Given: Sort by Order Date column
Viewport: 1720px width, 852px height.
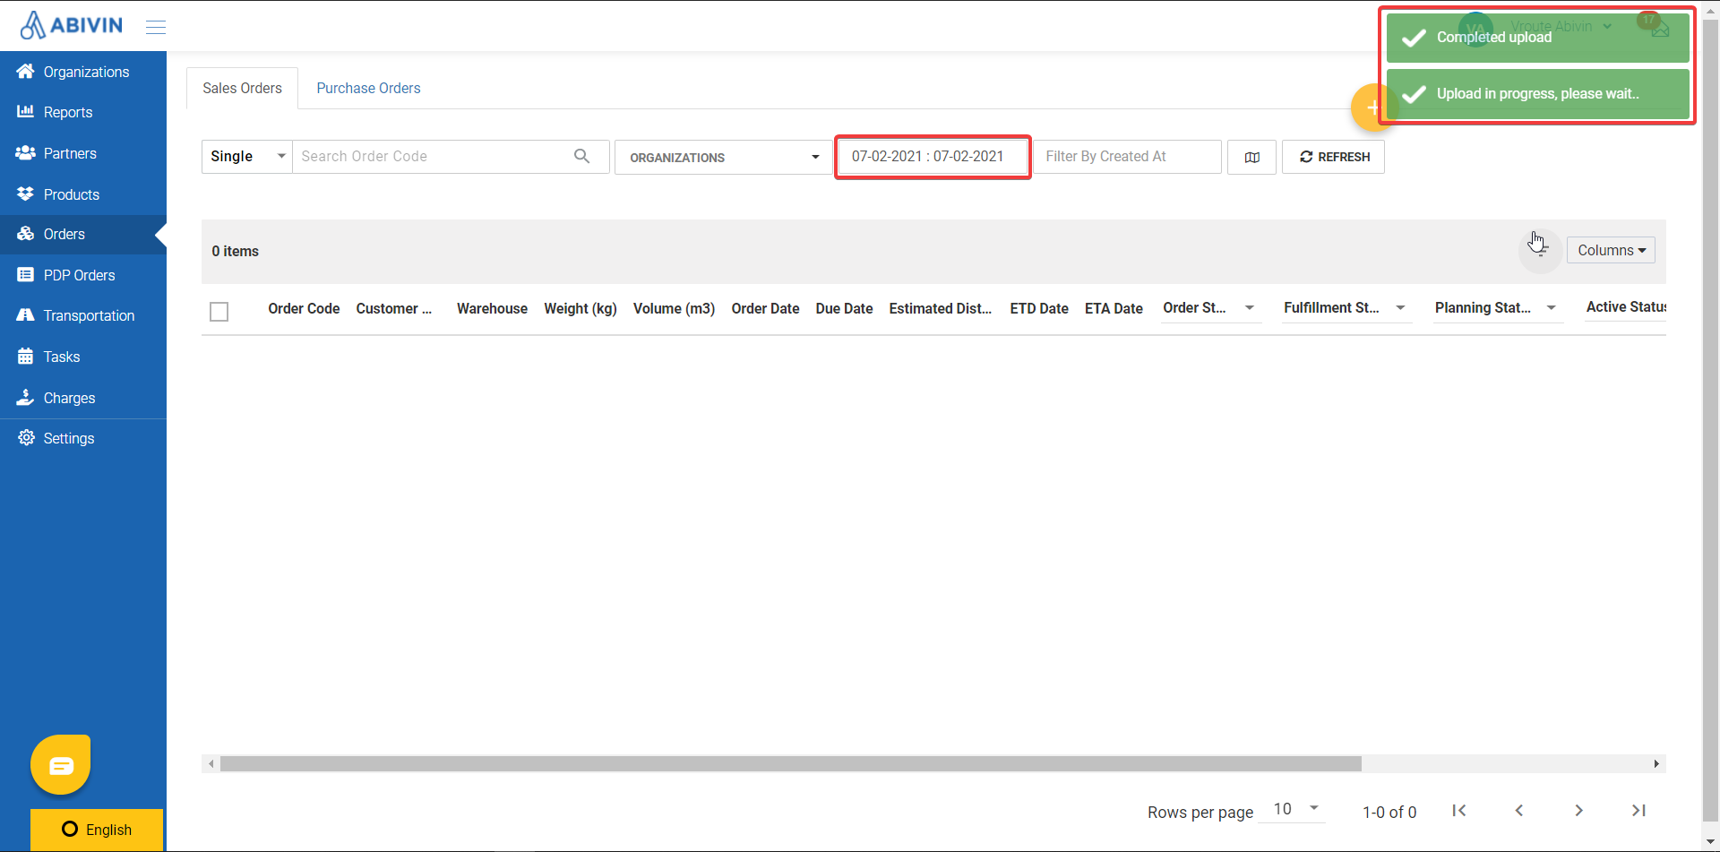Looking at the screenshot, I should click(765, 308).
